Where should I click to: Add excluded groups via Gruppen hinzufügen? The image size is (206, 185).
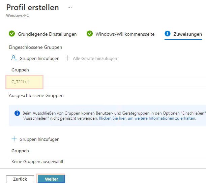pyautogui.click(x=35, y=139)
